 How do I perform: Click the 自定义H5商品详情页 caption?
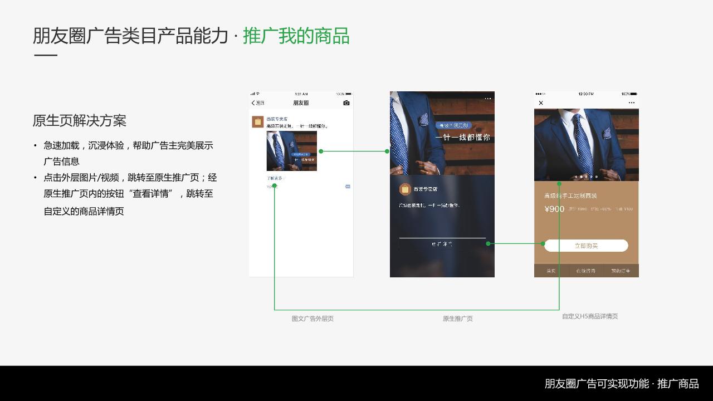pyautogui.click(x=590, y=316)
